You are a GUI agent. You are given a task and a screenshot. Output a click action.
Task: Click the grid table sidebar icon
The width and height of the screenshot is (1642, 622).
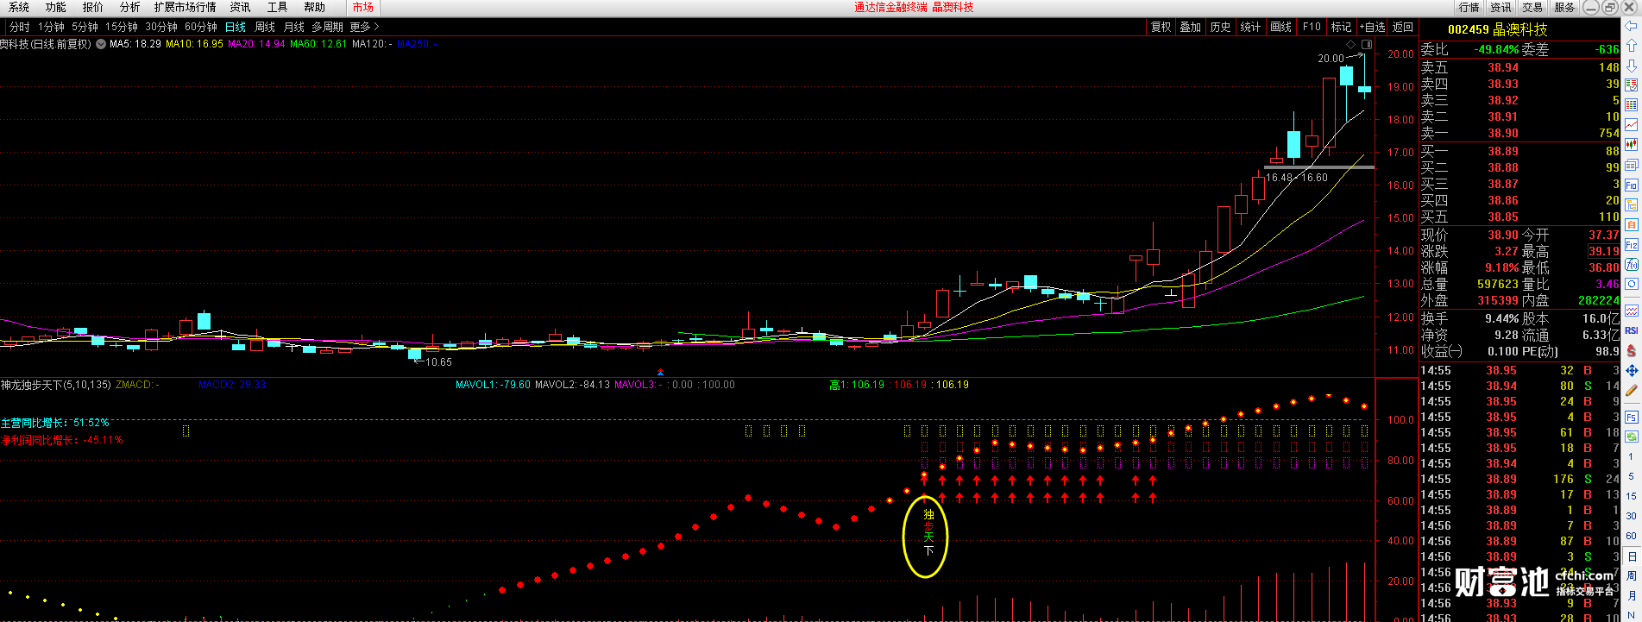point(1632,105)
